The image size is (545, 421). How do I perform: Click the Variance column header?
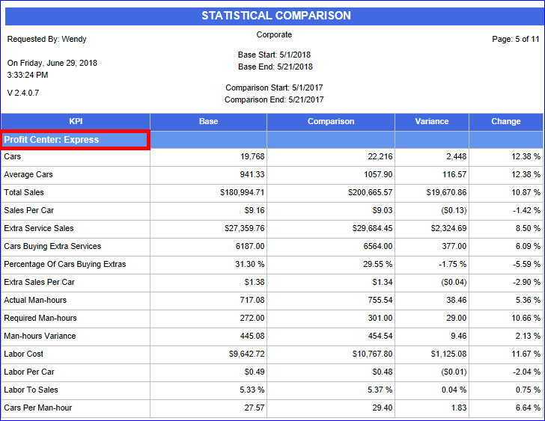click(x=432, y=121)
